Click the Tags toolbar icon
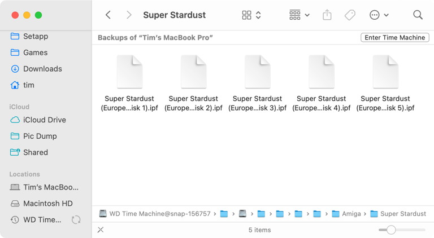The width and height of the screenshot is (434, 238). click(350, 15)
